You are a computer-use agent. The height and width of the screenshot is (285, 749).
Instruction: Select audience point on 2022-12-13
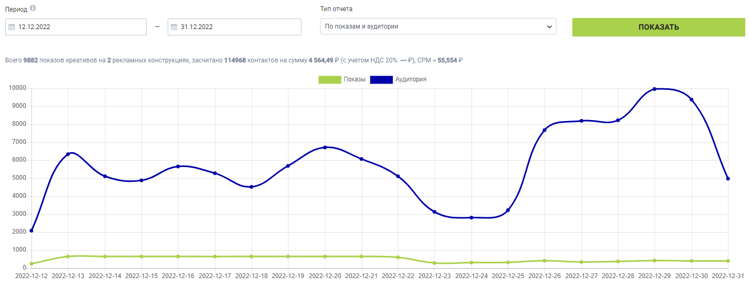pos(68,154)
